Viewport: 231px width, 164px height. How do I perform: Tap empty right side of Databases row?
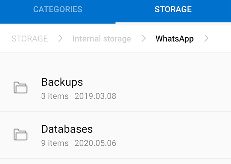tap(180, 135)
